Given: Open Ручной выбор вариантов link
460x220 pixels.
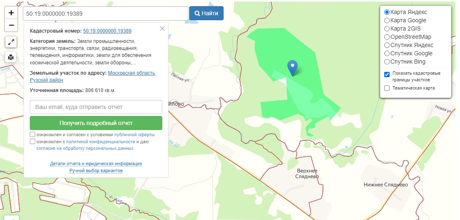Looking at the screenshot, I should [96, 170].
